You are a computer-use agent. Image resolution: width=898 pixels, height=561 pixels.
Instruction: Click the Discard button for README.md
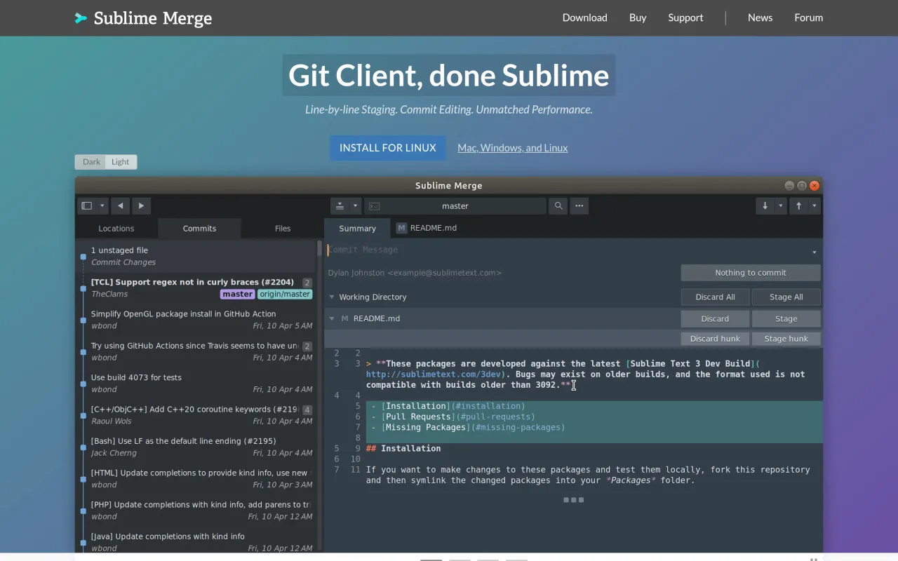coord(715,318)
